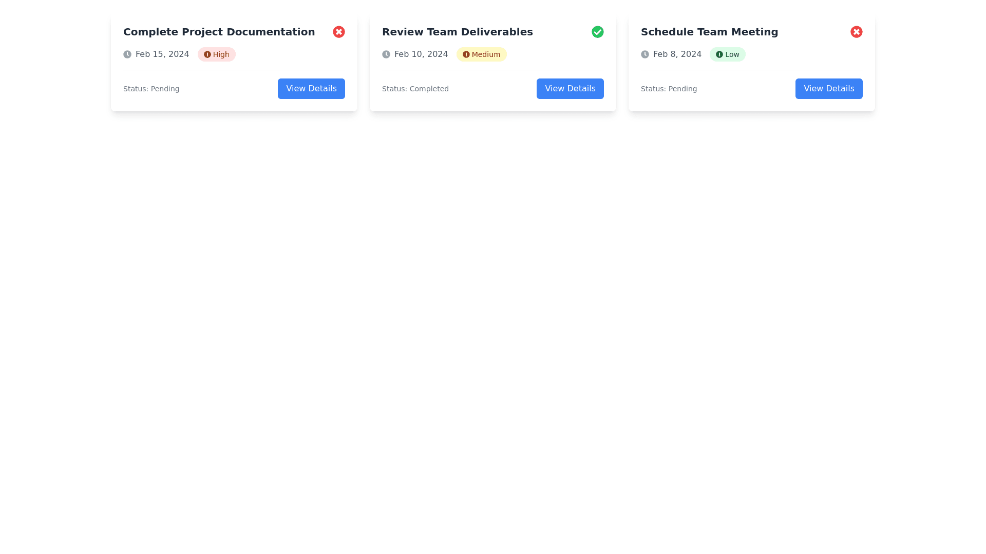View details of Schedule Team Meeting task
Viewport: 986px width, 554px height.
[x=829, y=89]
